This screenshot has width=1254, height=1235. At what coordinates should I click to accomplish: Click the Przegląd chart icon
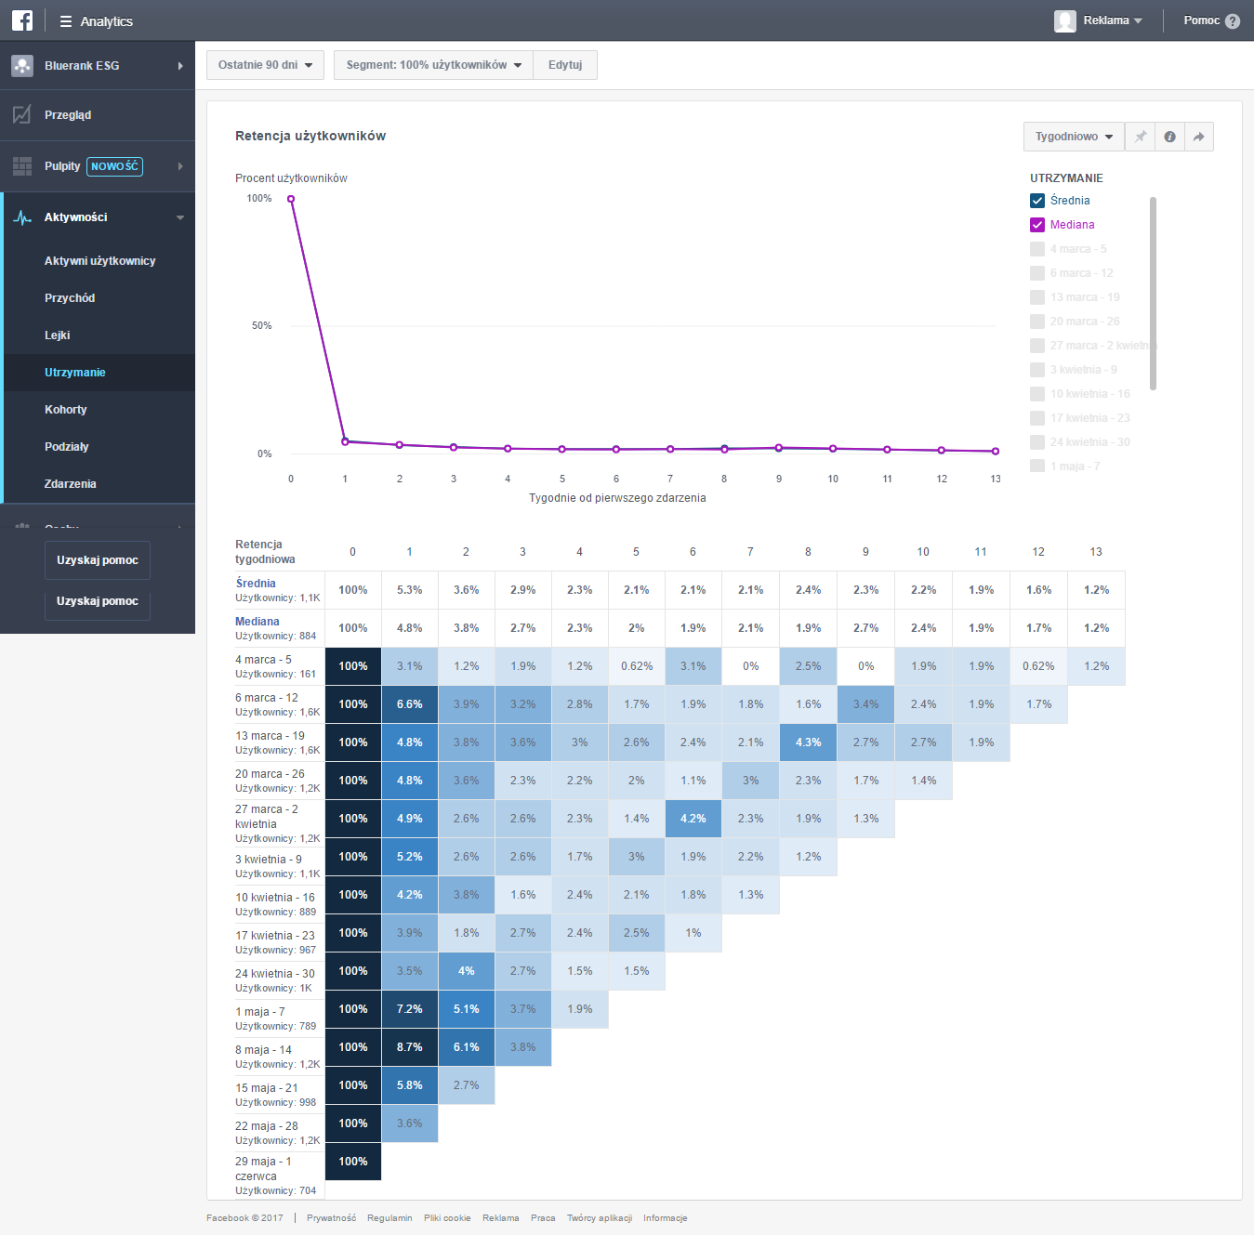click(x=22, y=115)
